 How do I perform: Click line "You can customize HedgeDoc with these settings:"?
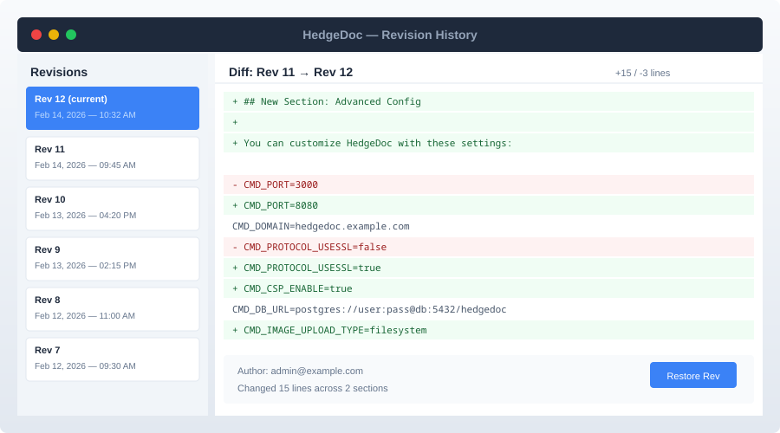(489, 143)
